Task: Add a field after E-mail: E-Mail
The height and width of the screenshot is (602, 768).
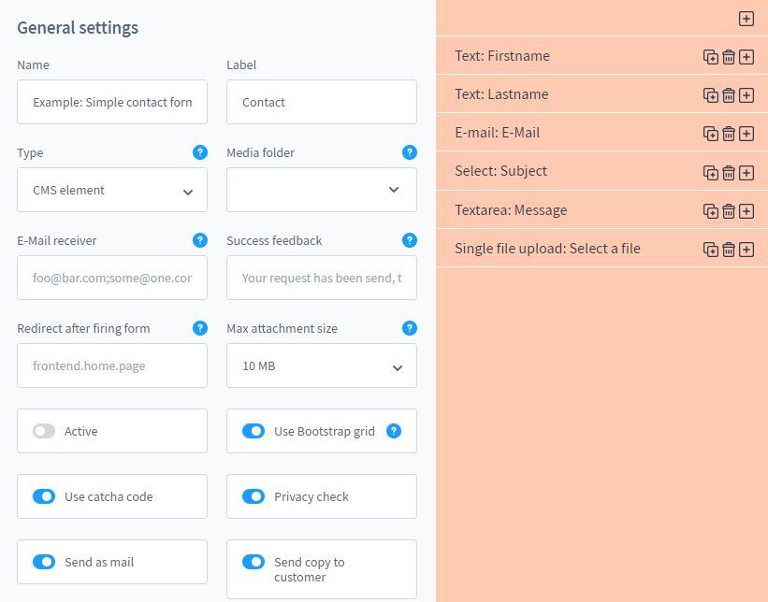Action: [x=746, y=134]
